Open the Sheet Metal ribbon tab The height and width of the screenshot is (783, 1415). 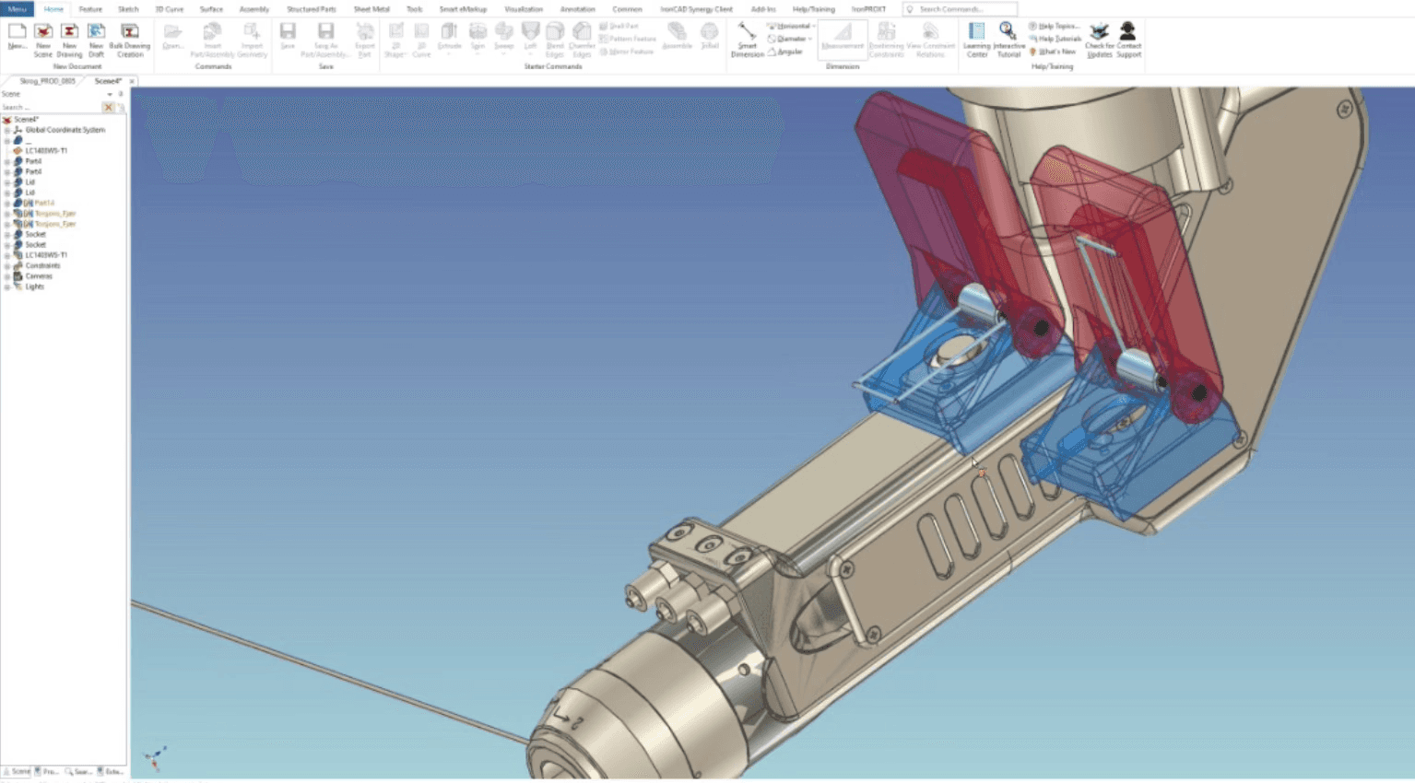pyautogui.click(x=371, y=9)
